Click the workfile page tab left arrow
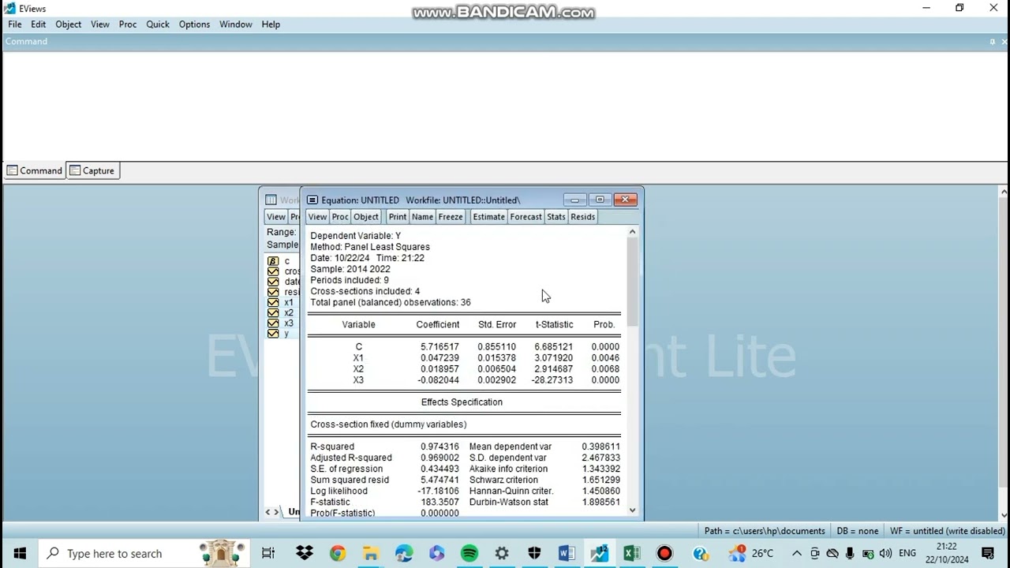1010x568 pixels. (x=267, y=512)
